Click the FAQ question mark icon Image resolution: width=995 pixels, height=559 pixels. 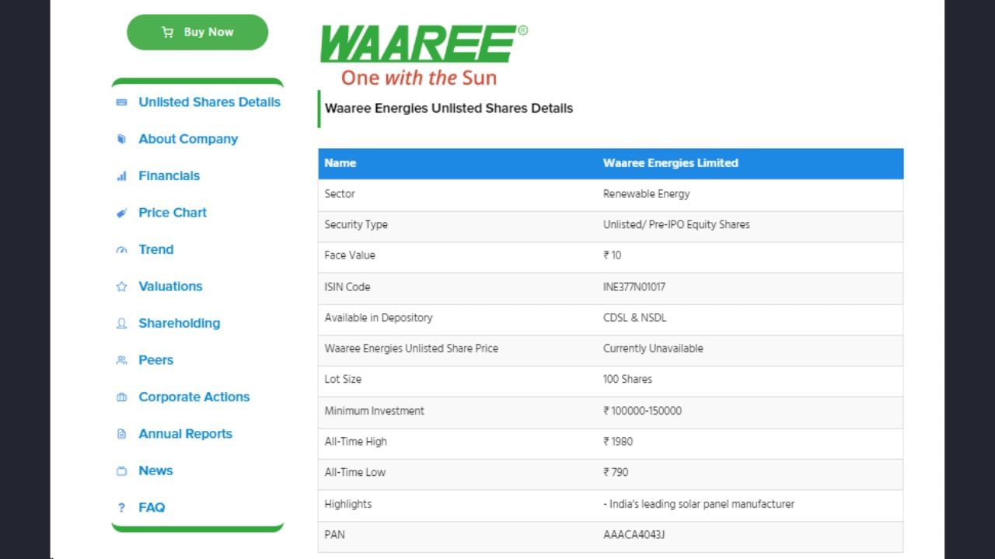pos(121,508)
